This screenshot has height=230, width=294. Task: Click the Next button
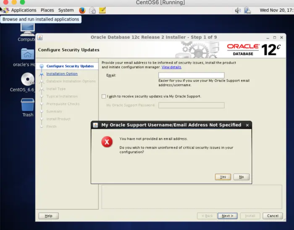coord(228,216)
